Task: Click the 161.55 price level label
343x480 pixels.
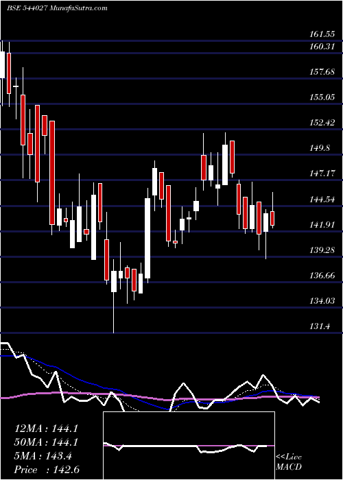Action: (322, 34)
